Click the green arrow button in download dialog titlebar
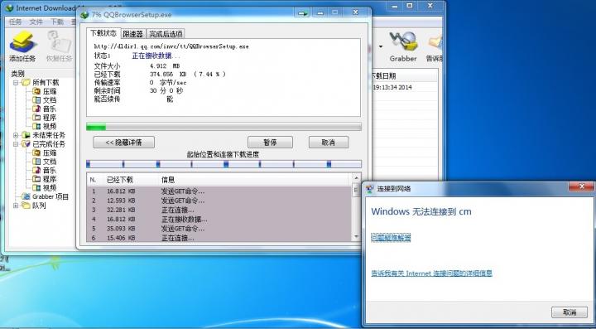This screenshot has height=329, width=596. point(303,13)
